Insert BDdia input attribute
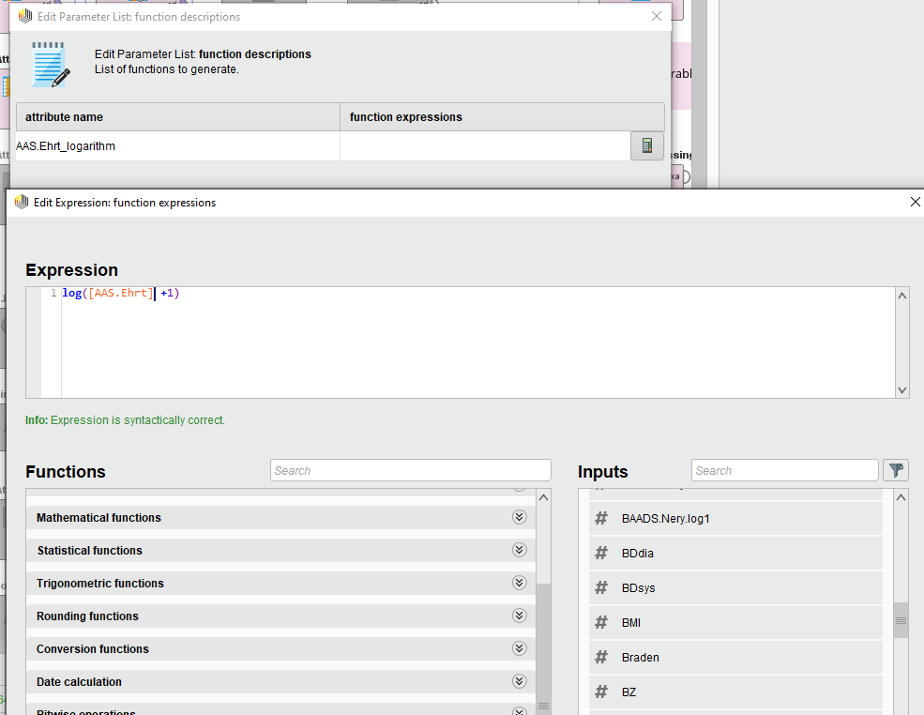The image size is (924, 715). (735, 554)
